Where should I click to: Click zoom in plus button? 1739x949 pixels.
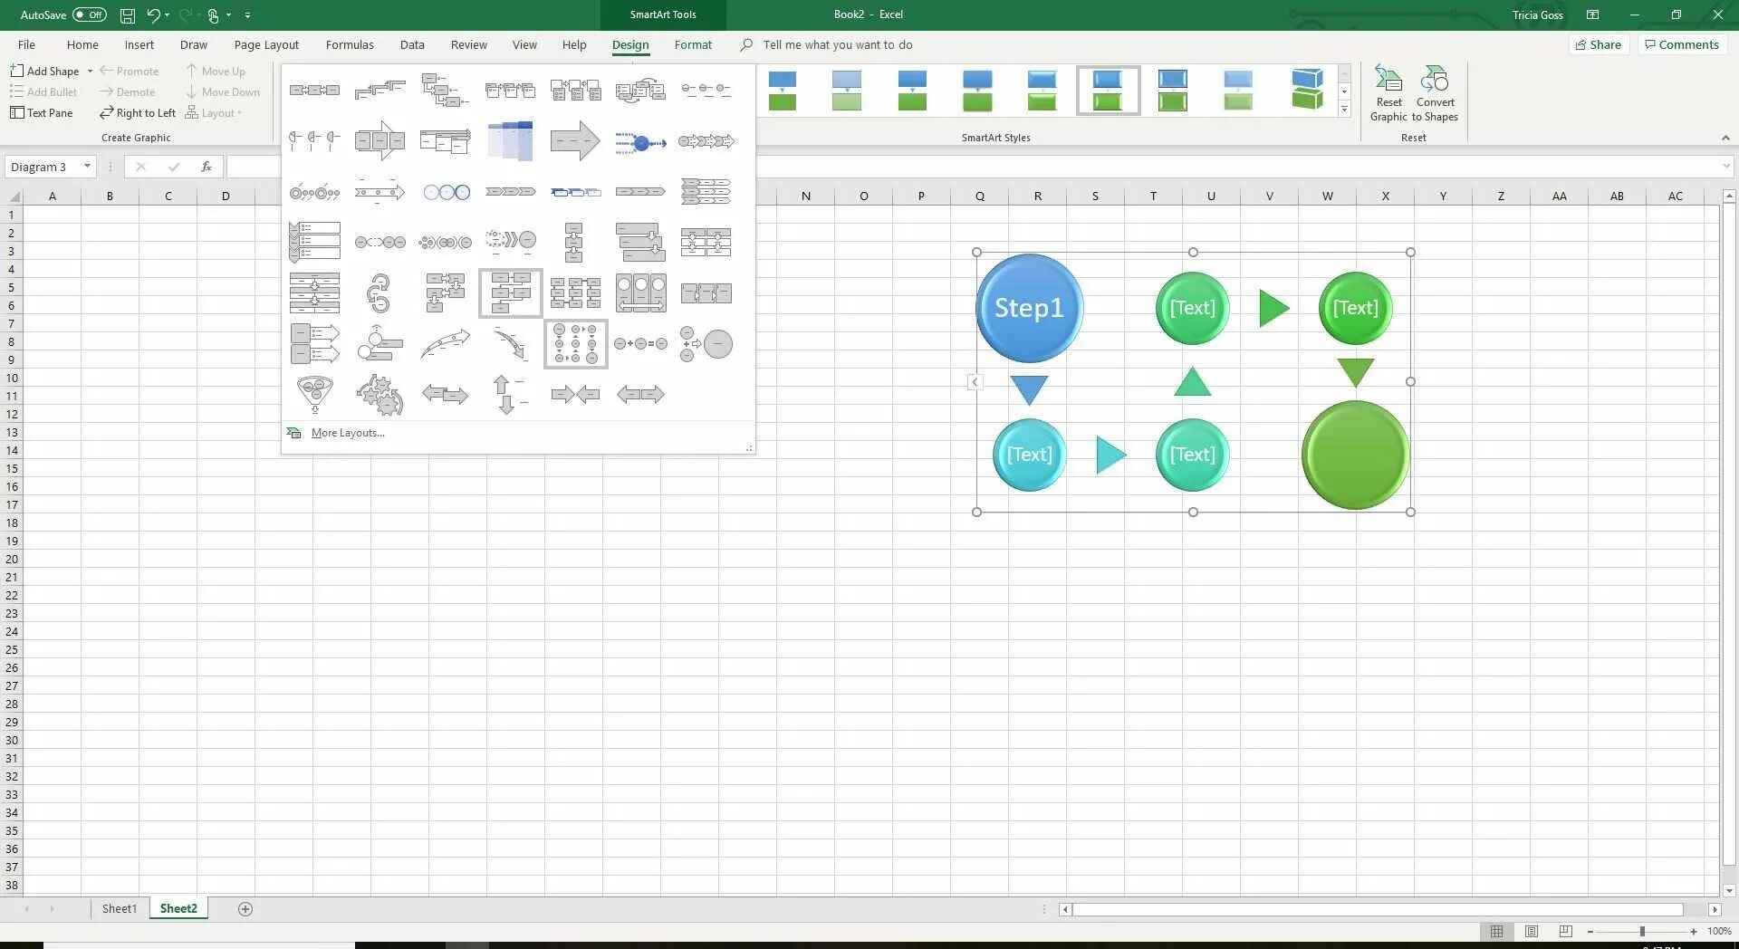pyautogui.click(x=1694, y=931)
